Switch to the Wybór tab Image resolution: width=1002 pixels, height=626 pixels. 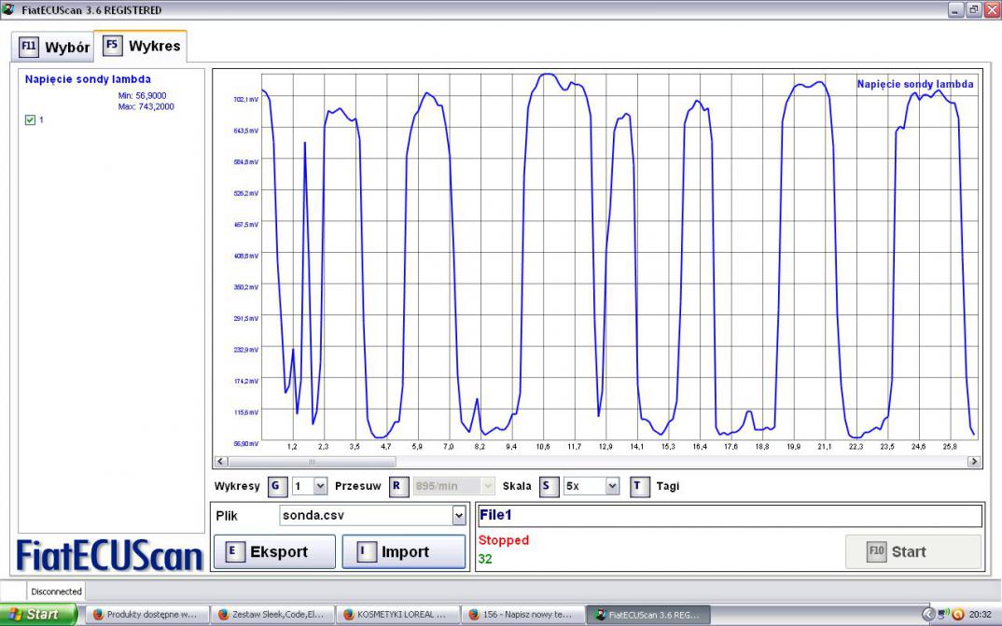point(55,47)
